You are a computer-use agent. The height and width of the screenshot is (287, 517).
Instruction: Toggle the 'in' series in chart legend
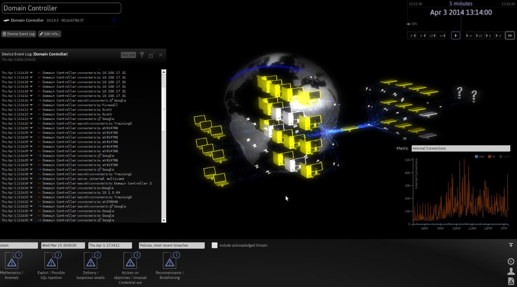492,156
